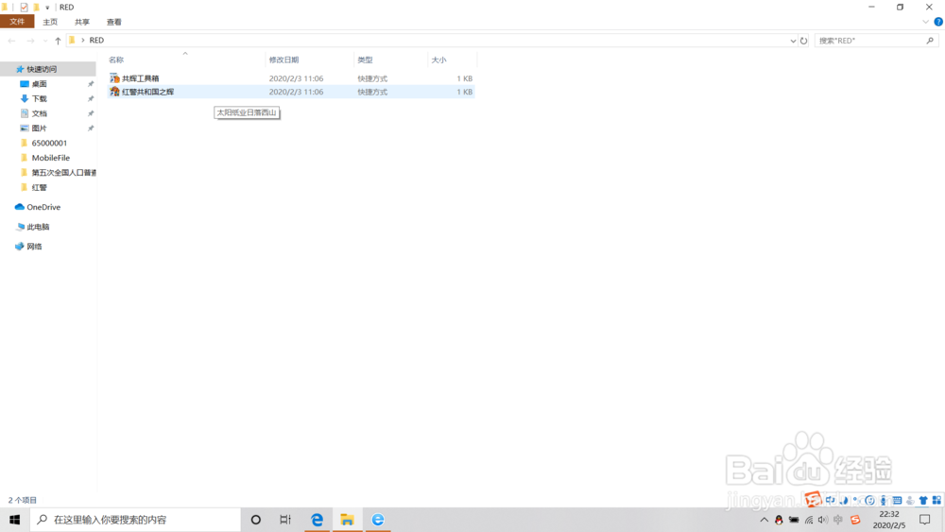Refresh the RED folder view
945x532 pixels.
tap(803, 41)
